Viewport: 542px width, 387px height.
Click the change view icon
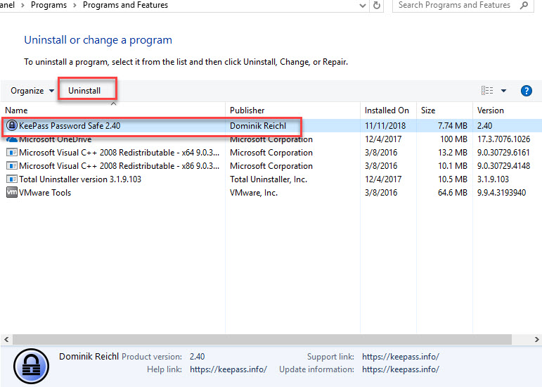point(487,91)
